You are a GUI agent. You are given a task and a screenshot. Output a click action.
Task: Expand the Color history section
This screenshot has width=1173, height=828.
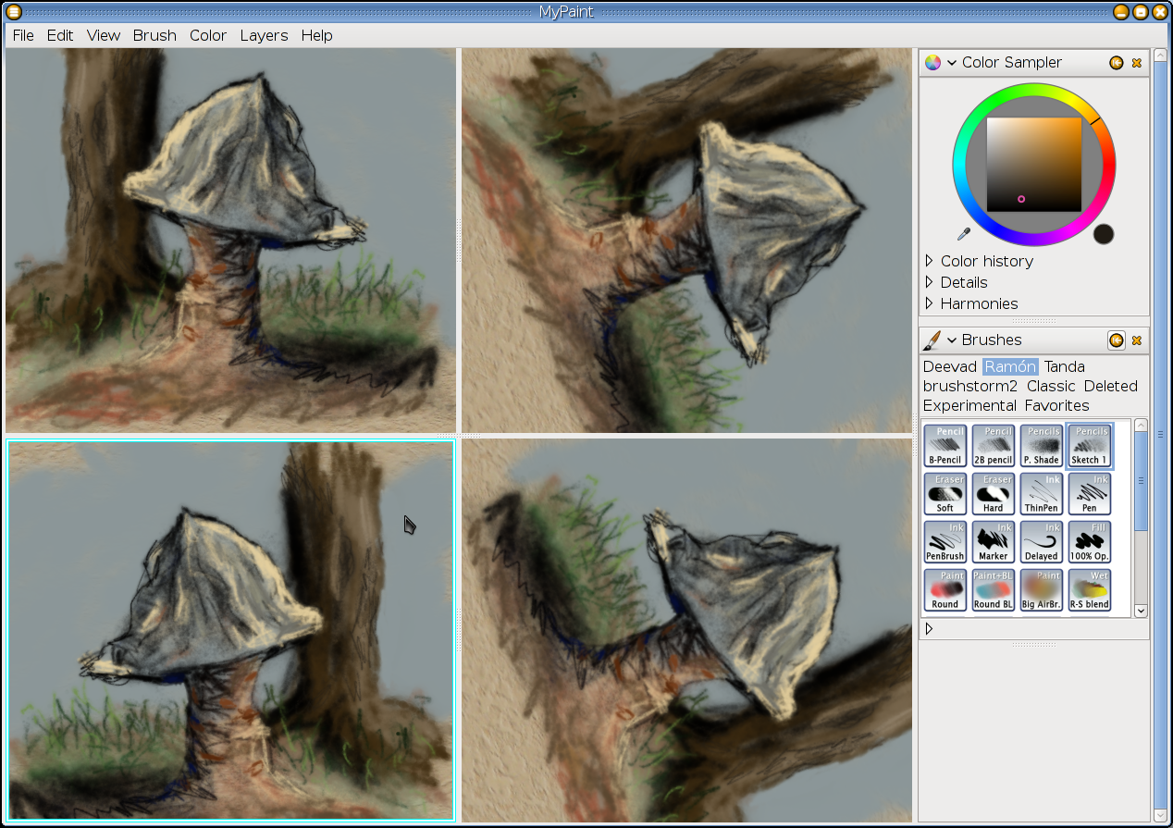[929, 261]
